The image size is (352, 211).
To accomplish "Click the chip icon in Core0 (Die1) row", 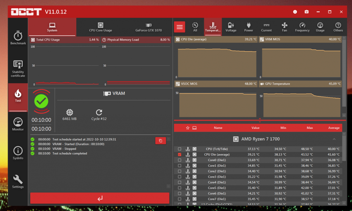I will pyautogui.click(x=195, y=160).
